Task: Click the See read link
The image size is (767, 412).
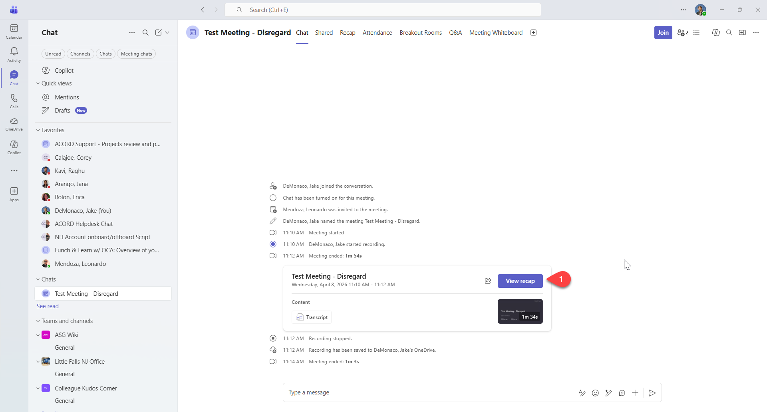Action: coord(48,306)
